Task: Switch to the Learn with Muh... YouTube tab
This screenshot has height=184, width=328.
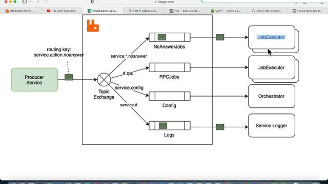Action: (61, 11)
